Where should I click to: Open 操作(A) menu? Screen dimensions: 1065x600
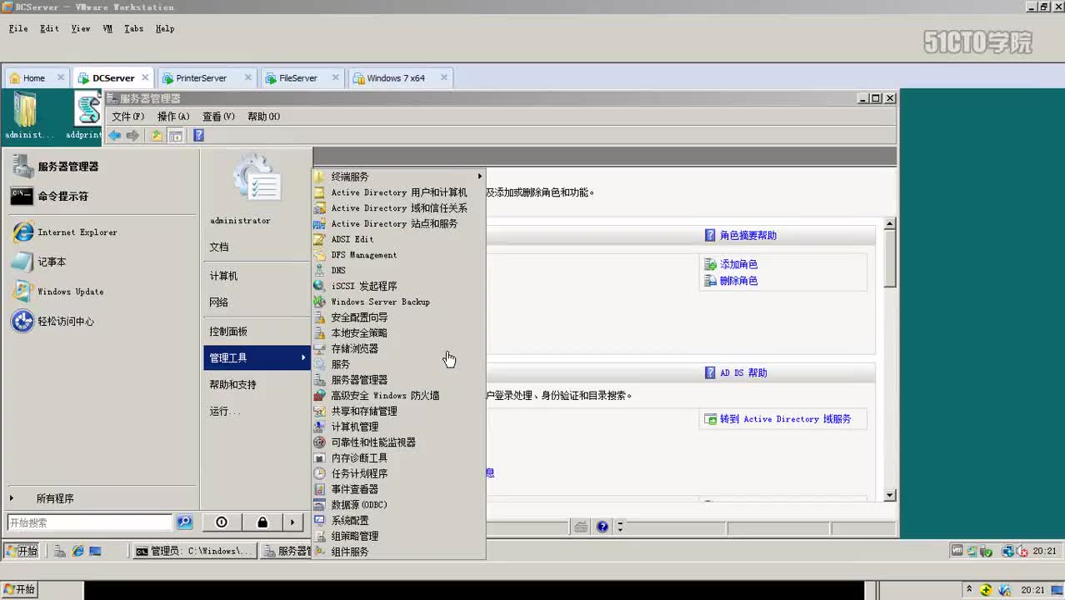point(173,117)
